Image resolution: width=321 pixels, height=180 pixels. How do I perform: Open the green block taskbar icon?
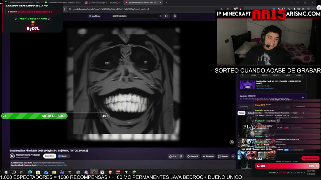point(134,172)
